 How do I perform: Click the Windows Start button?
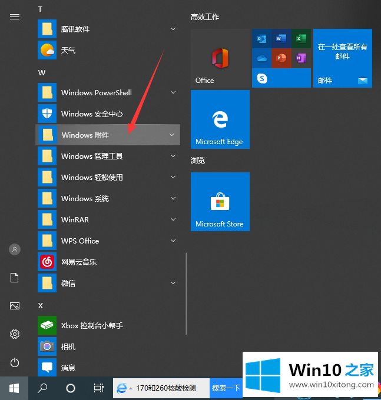click(14, 388)
